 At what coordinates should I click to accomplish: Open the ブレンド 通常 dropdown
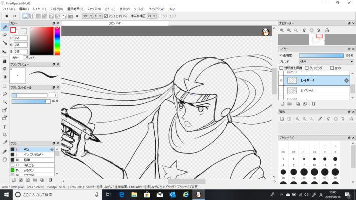pos(326,62)
